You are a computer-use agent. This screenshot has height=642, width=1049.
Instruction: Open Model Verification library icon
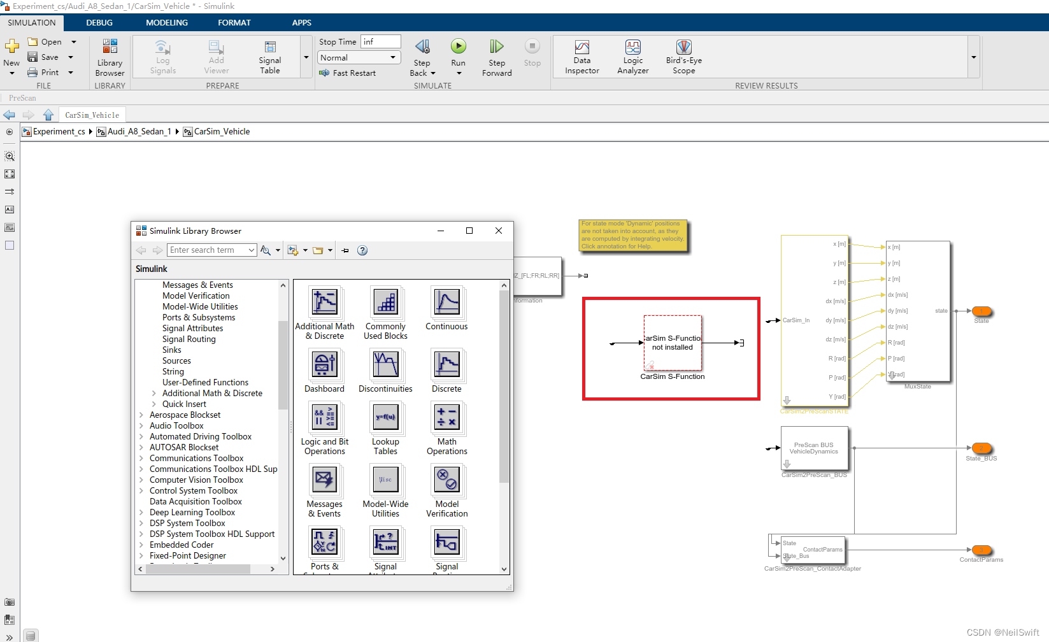[x=447, y=480]
